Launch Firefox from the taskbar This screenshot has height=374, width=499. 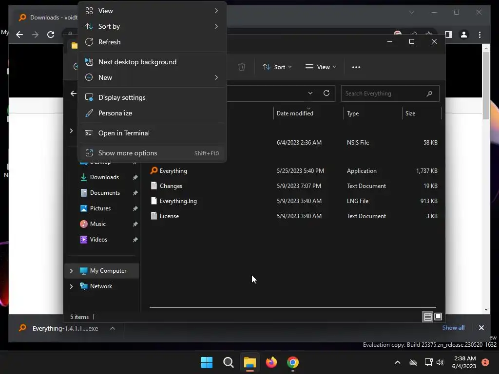pos(271,362)
